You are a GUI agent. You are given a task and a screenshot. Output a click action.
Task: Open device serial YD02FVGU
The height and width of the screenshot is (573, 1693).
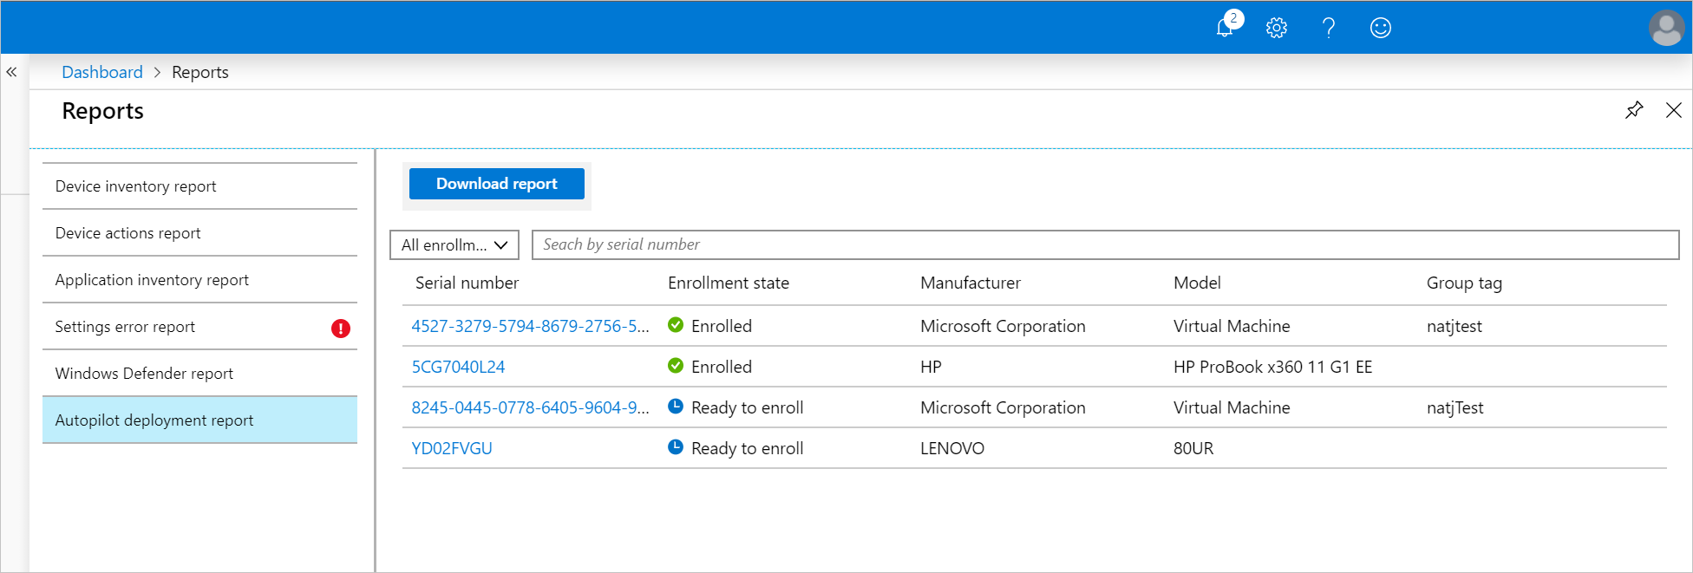pos(452,448)
